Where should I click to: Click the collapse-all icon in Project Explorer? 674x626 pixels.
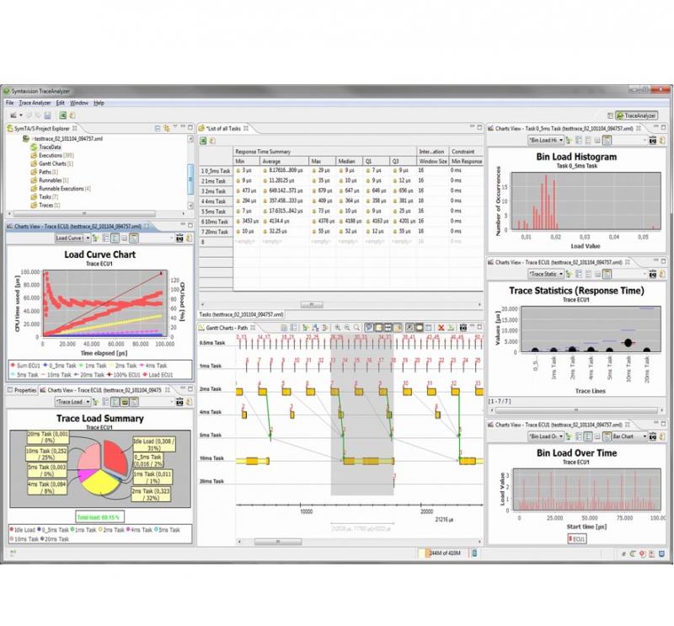(157, 128)
